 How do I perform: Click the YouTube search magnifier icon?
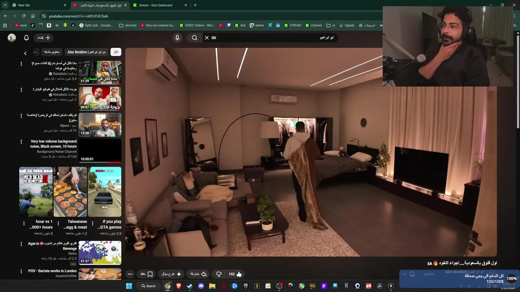[x=195, y=38]
